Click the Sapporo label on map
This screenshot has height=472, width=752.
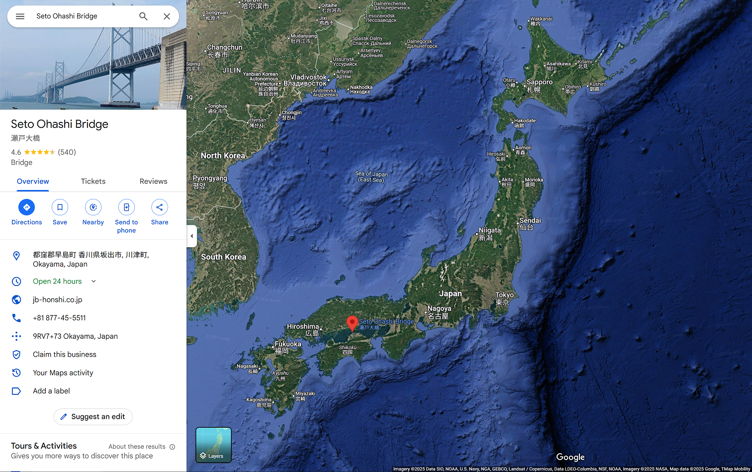pyautogui.click(x=540, y=86)
